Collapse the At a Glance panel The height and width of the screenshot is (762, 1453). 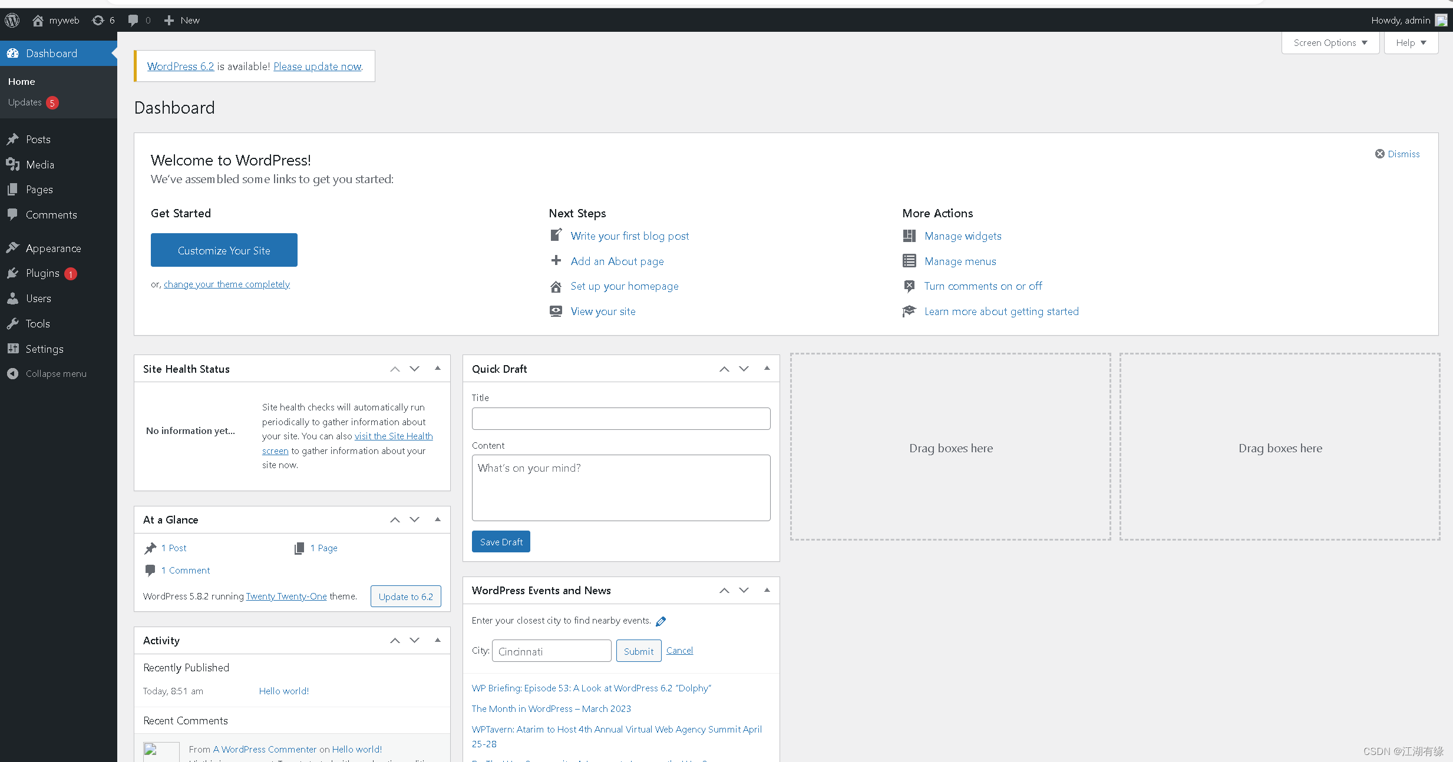pos(438,520)
